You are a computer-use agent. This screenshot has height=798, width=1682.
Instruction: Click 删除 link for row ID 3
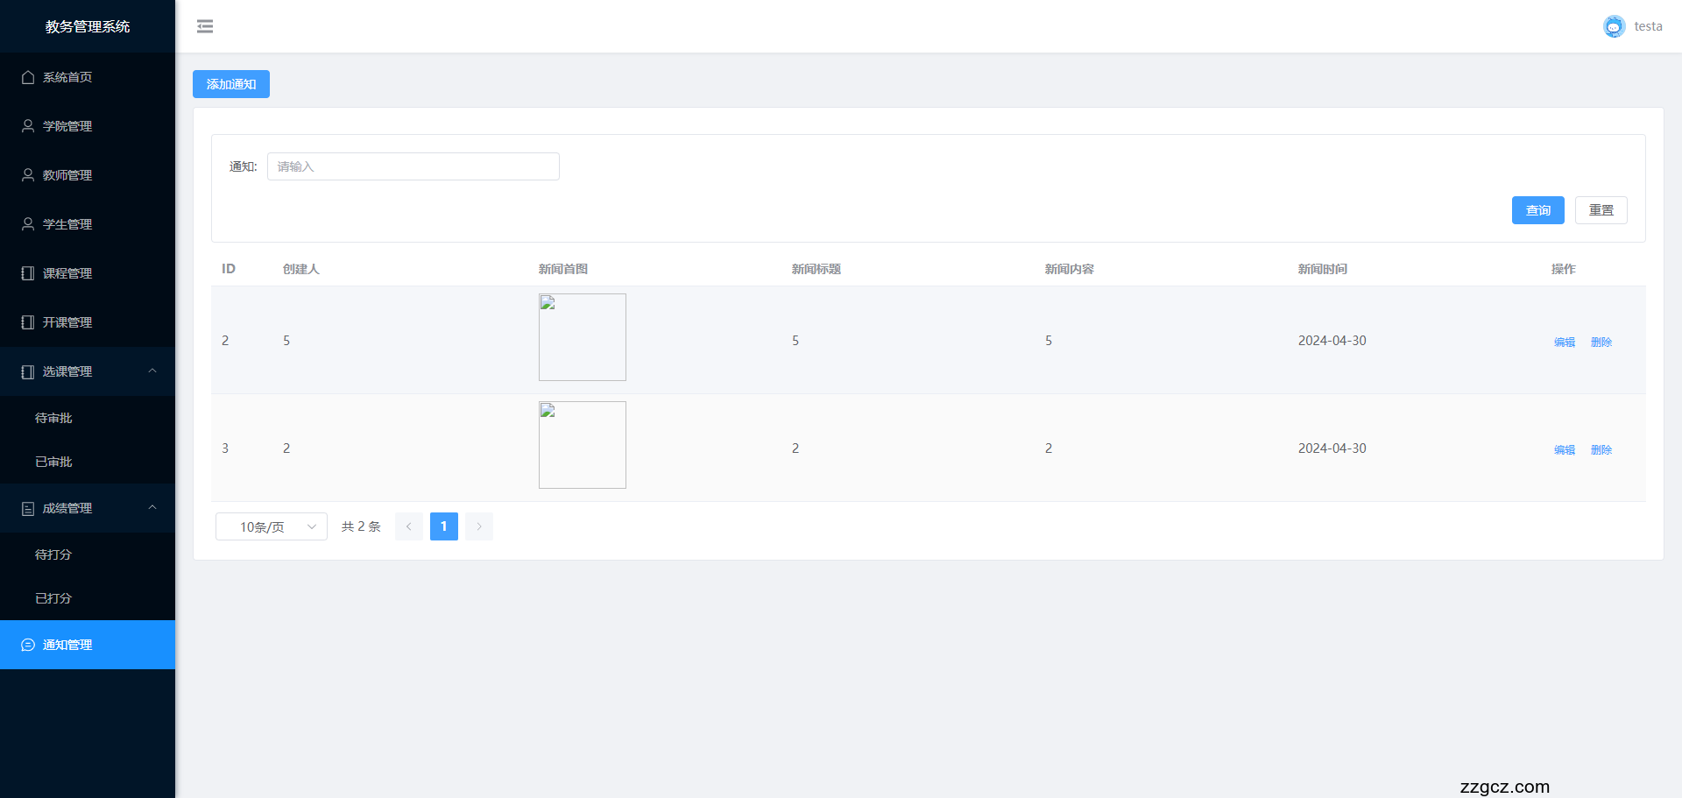pos(1601,449)
